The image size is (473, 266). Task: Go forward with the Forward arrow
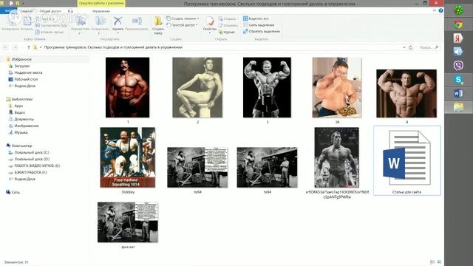pyautogui.click(x=15, y=47)
